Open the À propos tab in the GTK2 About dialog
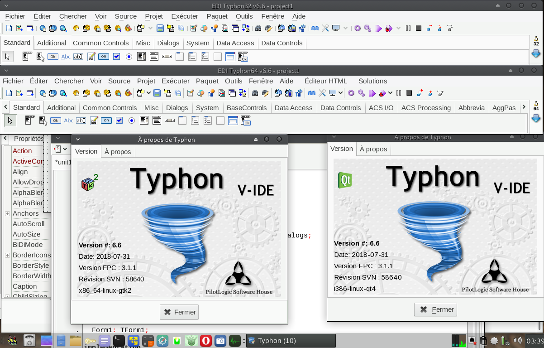This screenshot has width=544, height=348. click(118, 152)
